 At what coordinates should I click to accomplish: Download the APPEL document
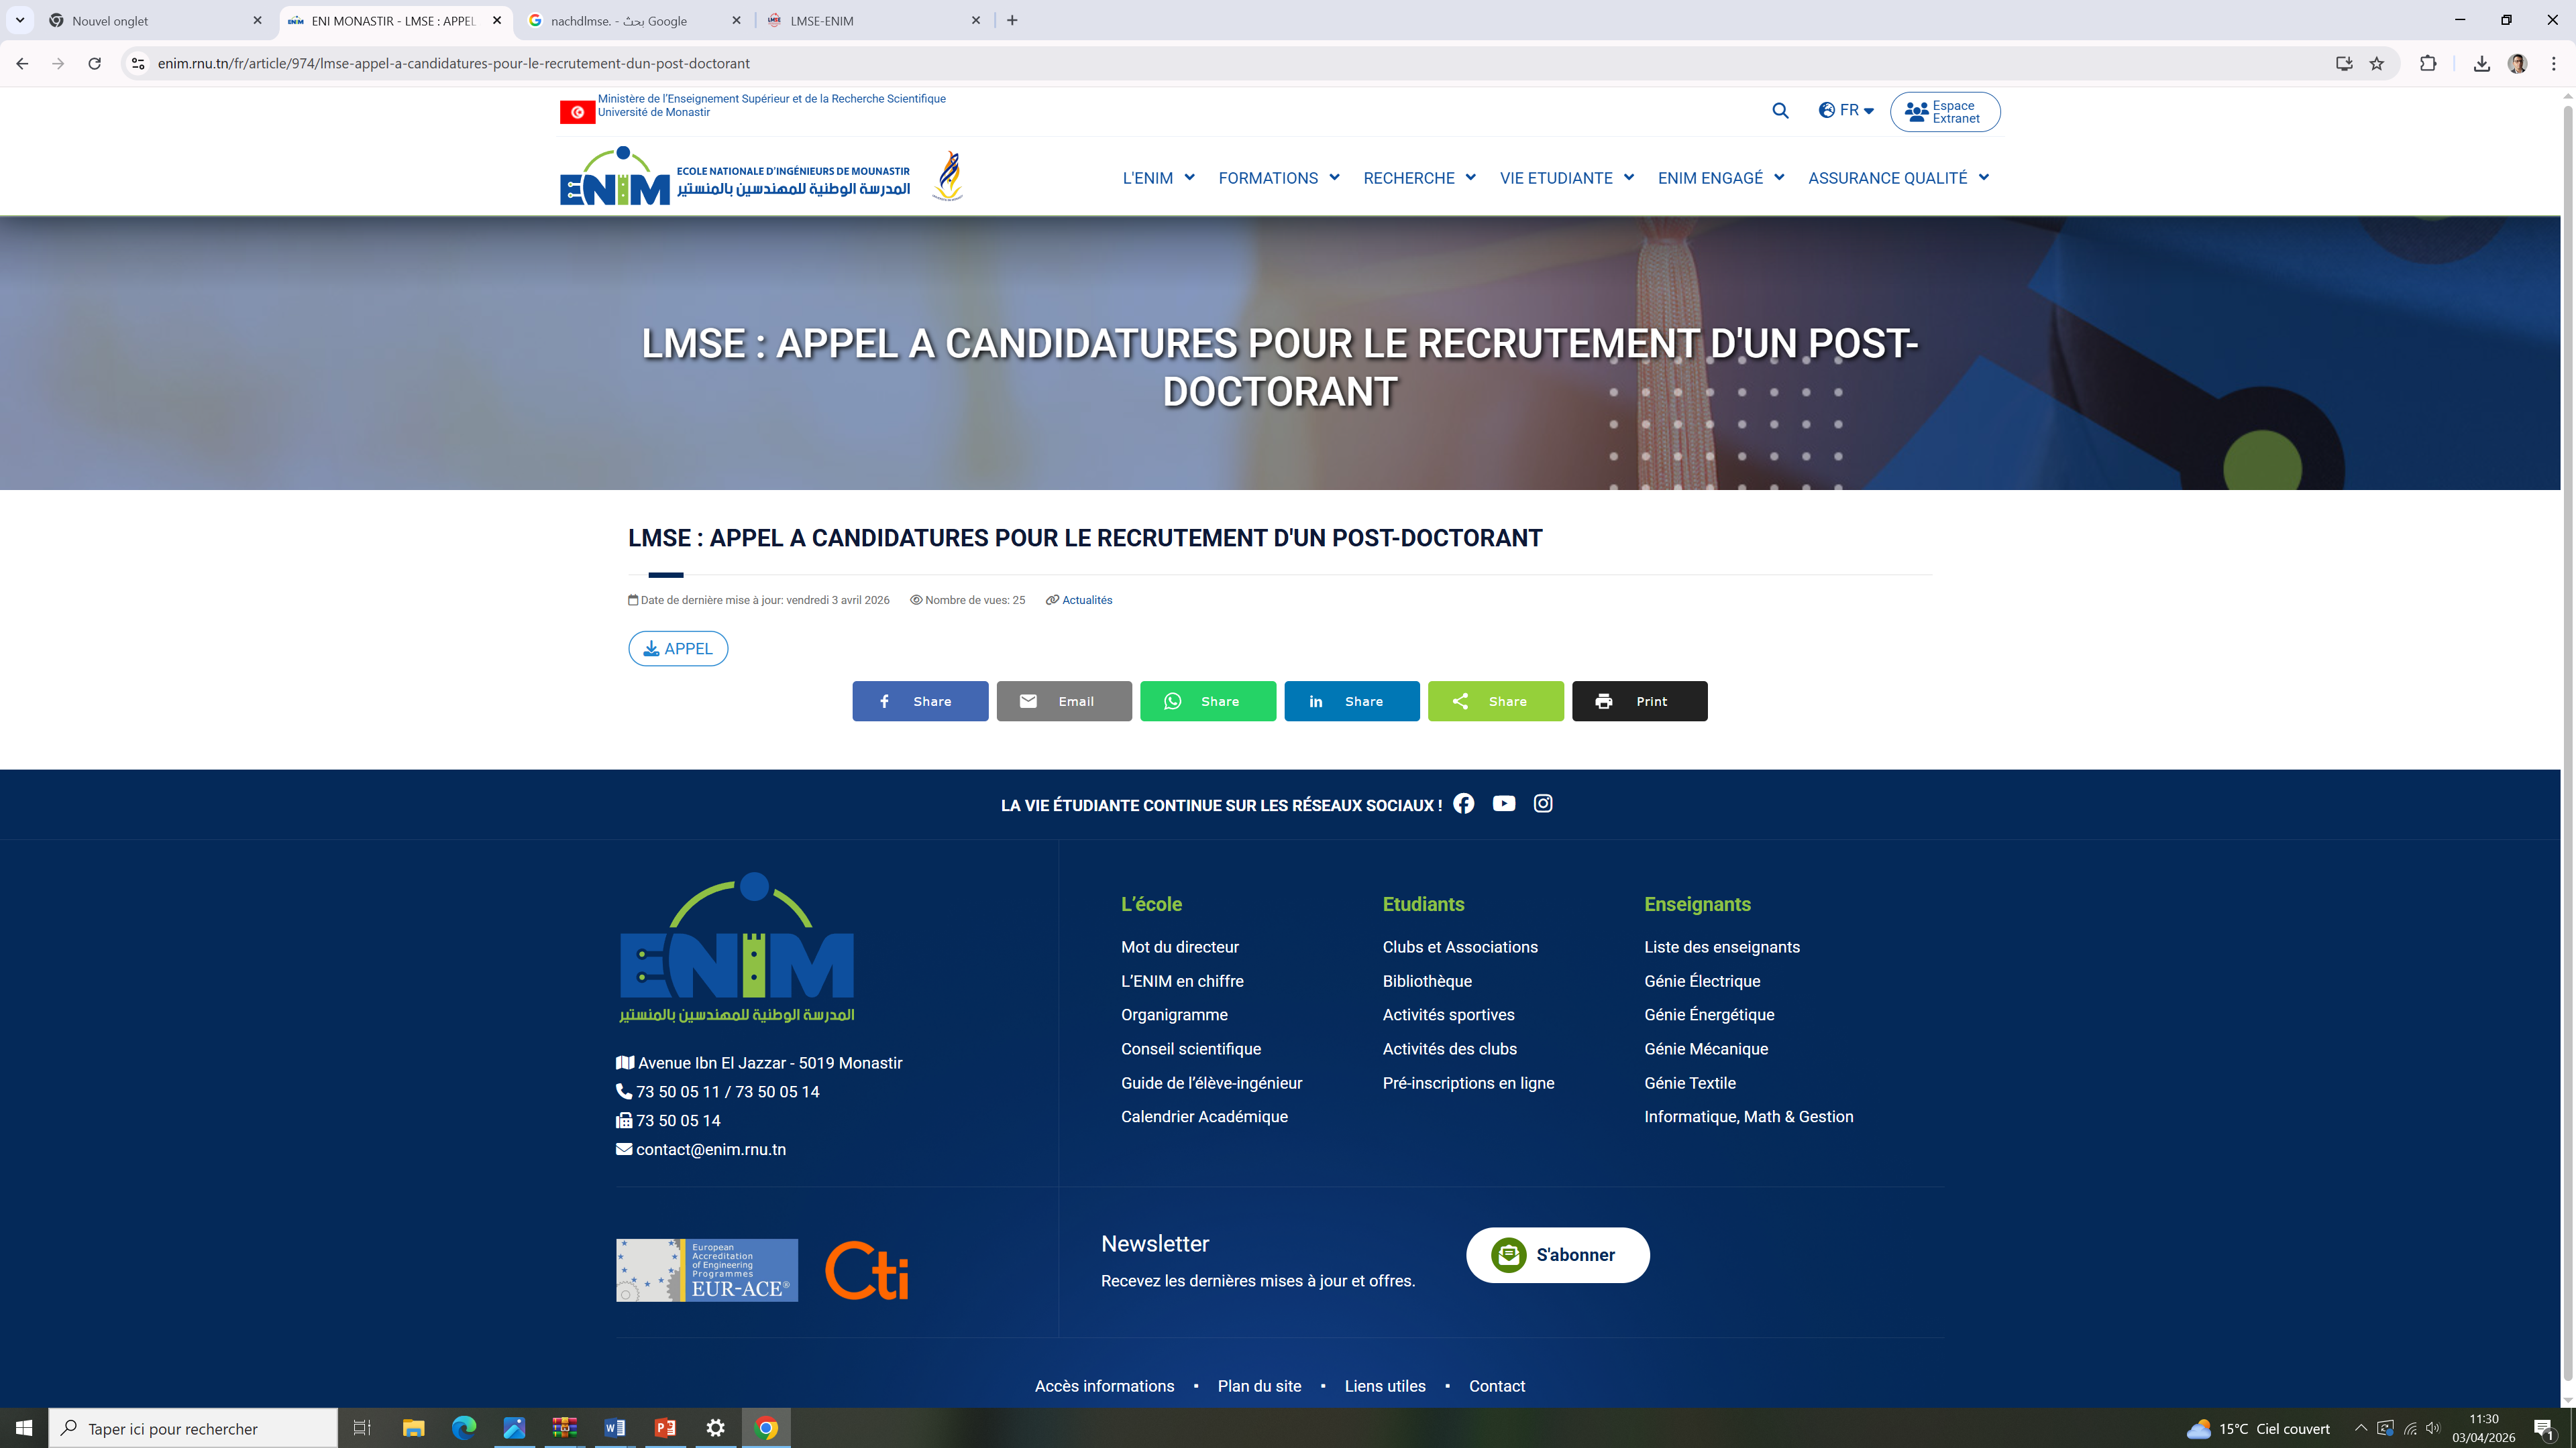point(678,648)
